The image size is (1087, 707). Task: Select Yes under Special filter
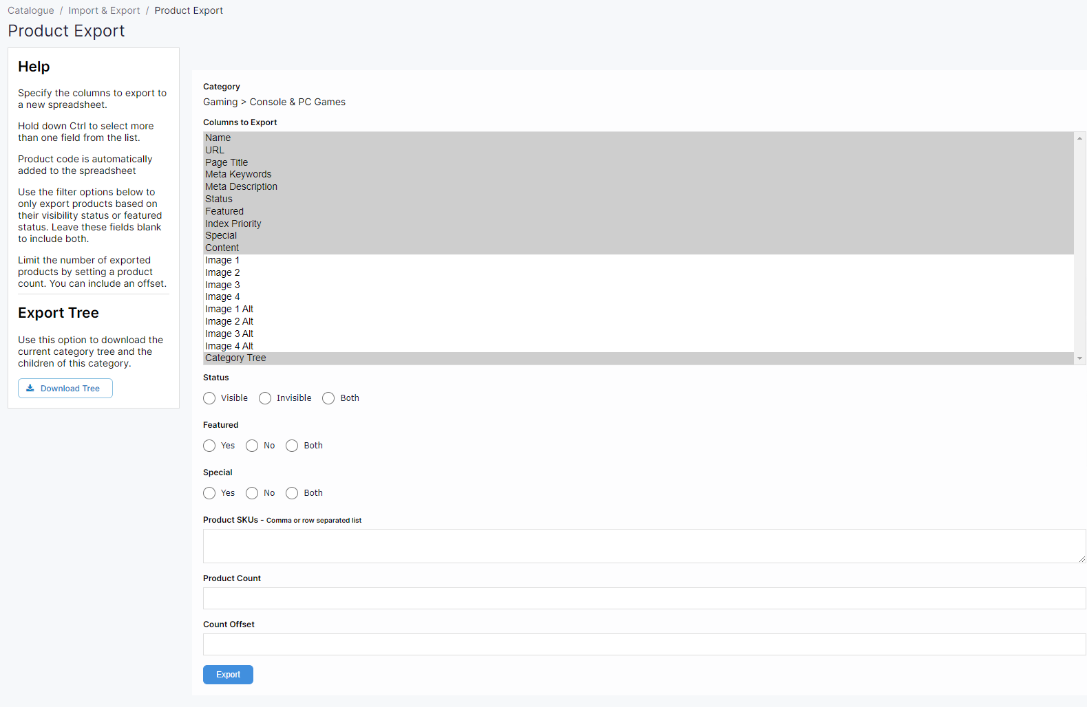click(x=210, y=493)
